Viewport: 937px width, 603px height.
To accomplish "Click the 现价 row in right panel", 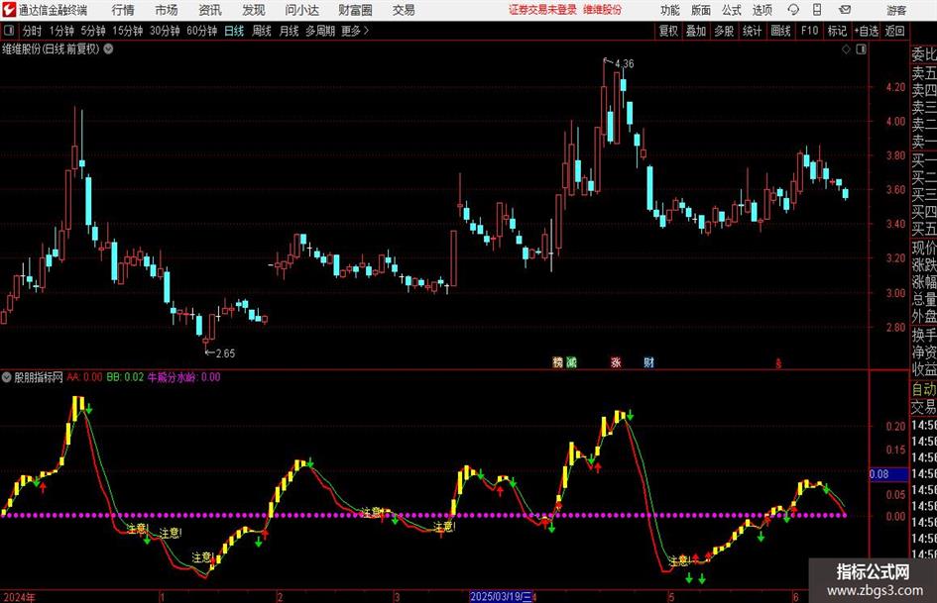I will pos(924,248).
